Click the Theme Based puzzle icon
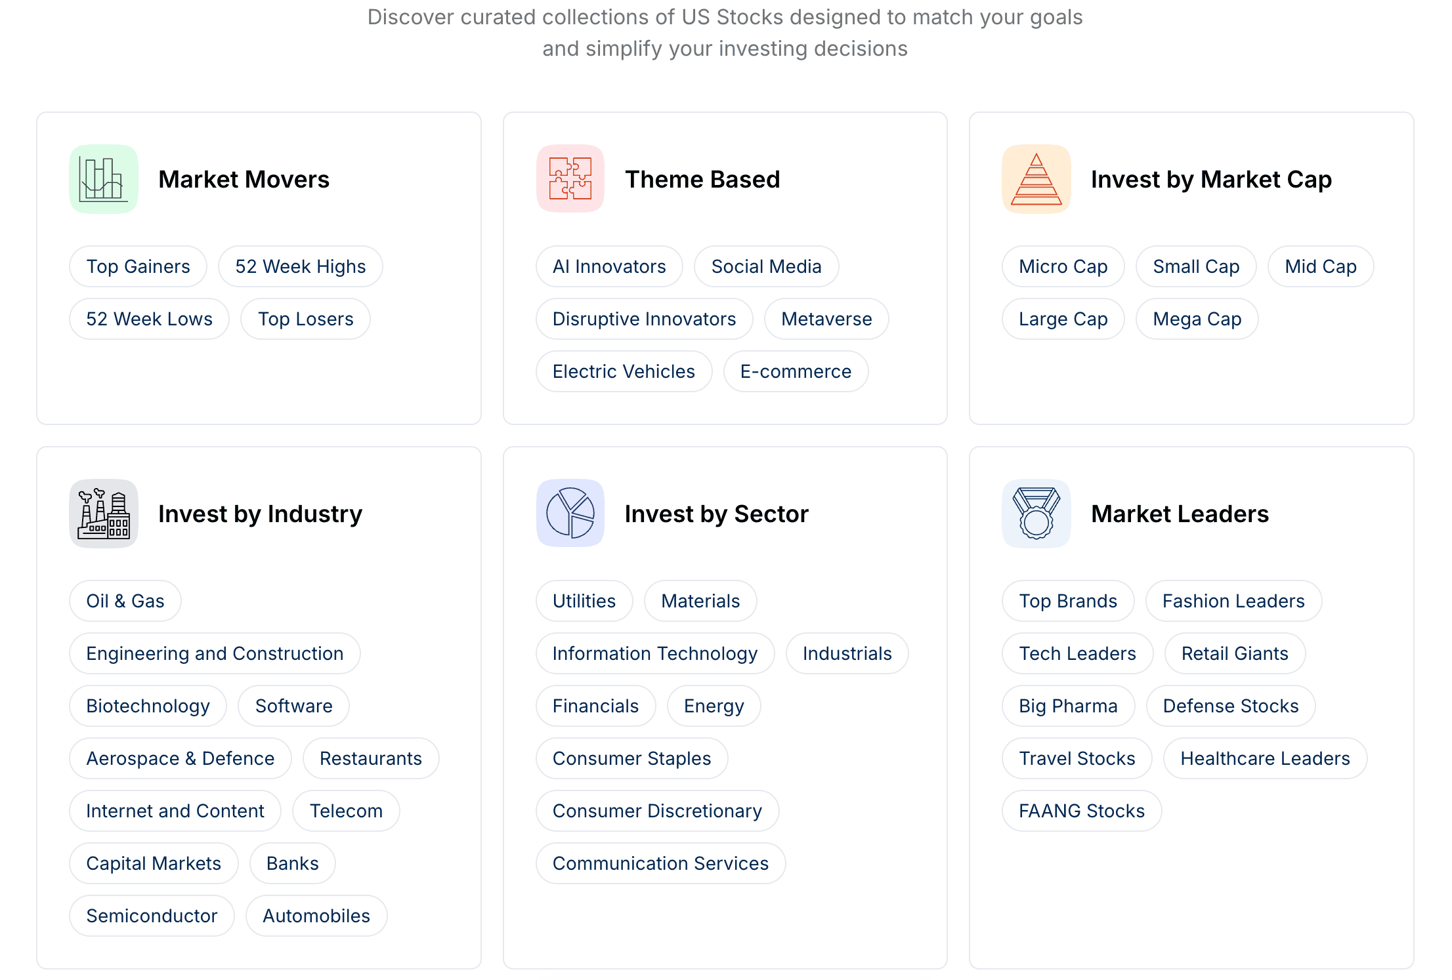Image resolution: width=1452 pixels, height=980 pixels. click(570, 179)
